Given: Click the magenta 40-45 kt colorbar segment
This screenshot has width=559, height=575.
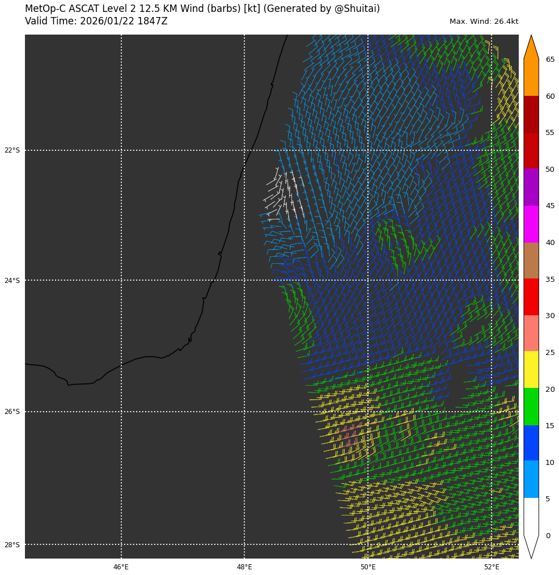Looking at the screenshot, I should 531,224.
